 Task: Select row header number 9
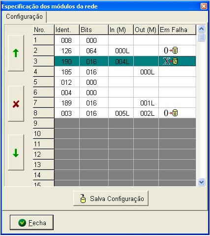click(x=43, y=123)
